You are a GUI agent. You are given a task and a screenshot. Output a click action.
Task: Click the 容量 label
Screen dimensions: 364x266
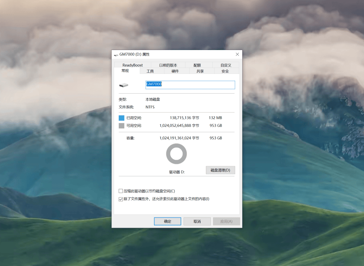pyautogui.click(x=130, y=138)
